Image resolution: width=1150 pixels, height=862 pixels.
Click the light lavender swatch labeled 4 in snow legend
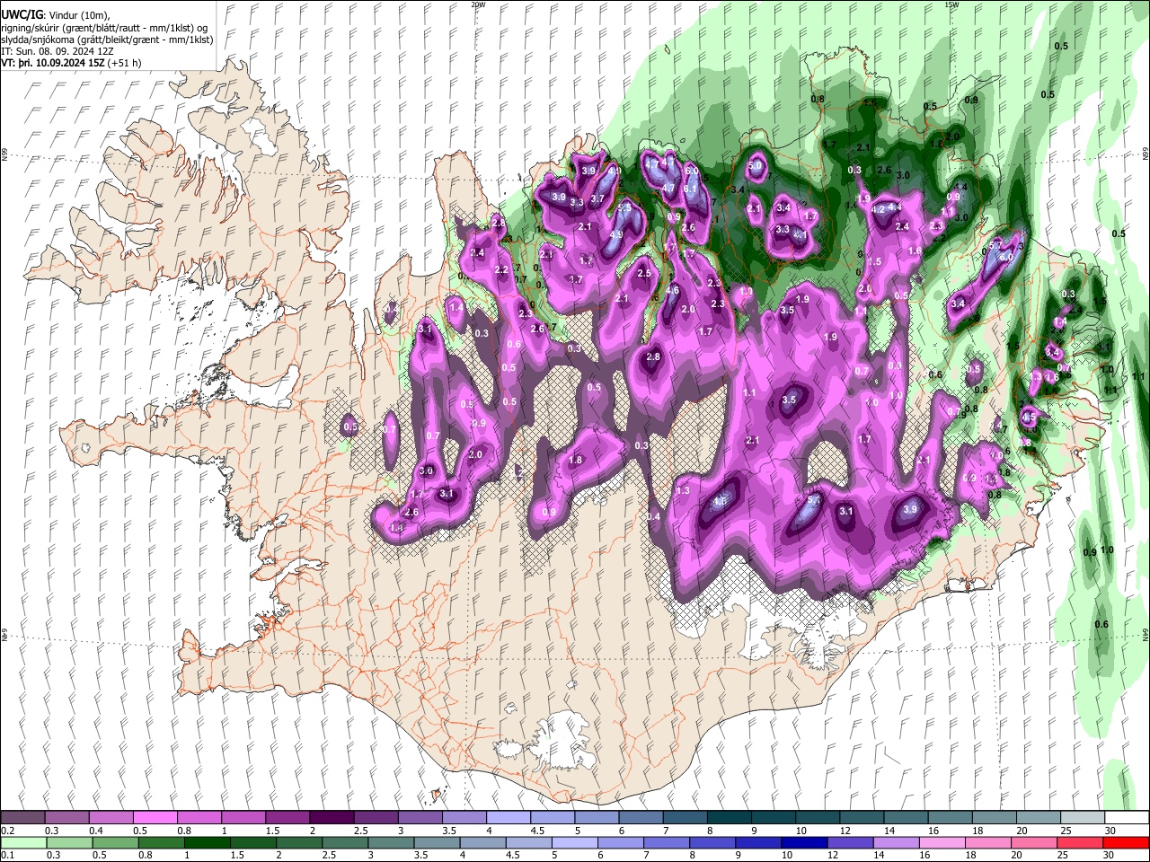coord(508,818)
